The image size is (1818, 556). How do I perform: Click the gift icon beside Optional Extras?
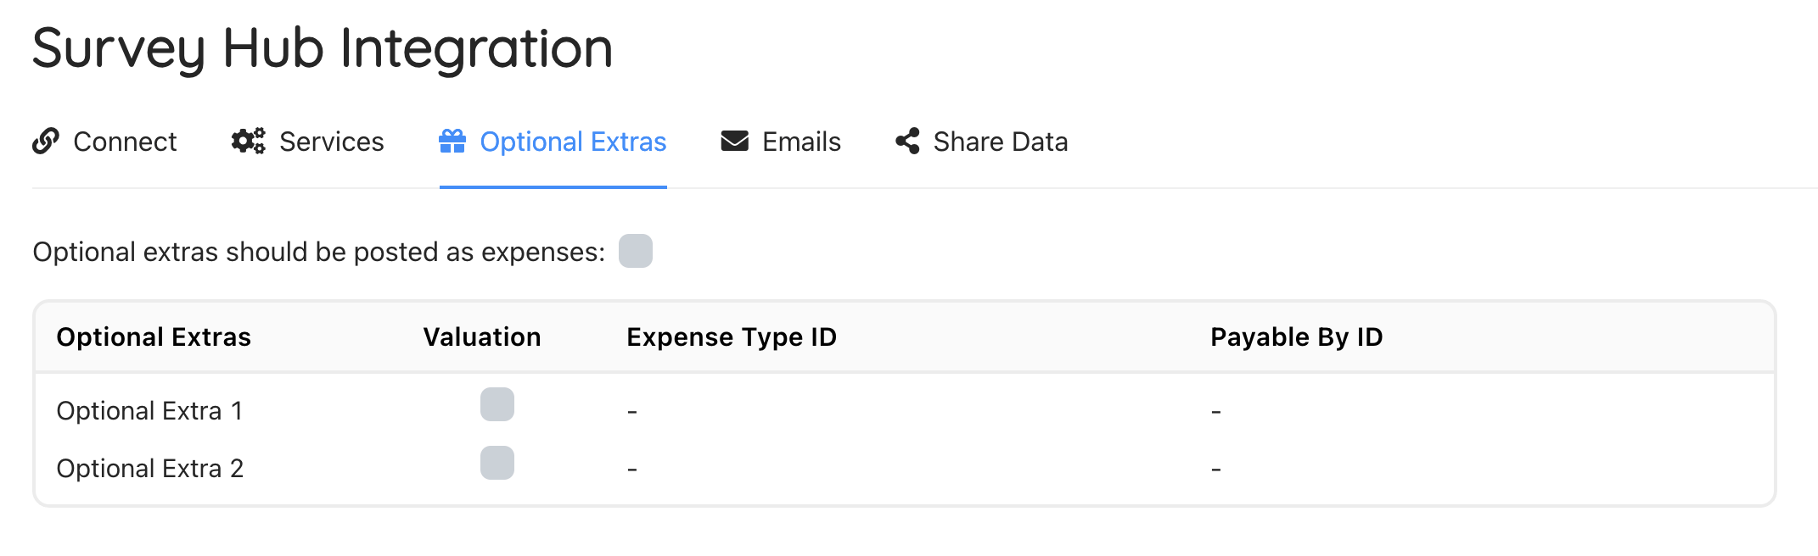pyautogui.click(x=452, y=141)
